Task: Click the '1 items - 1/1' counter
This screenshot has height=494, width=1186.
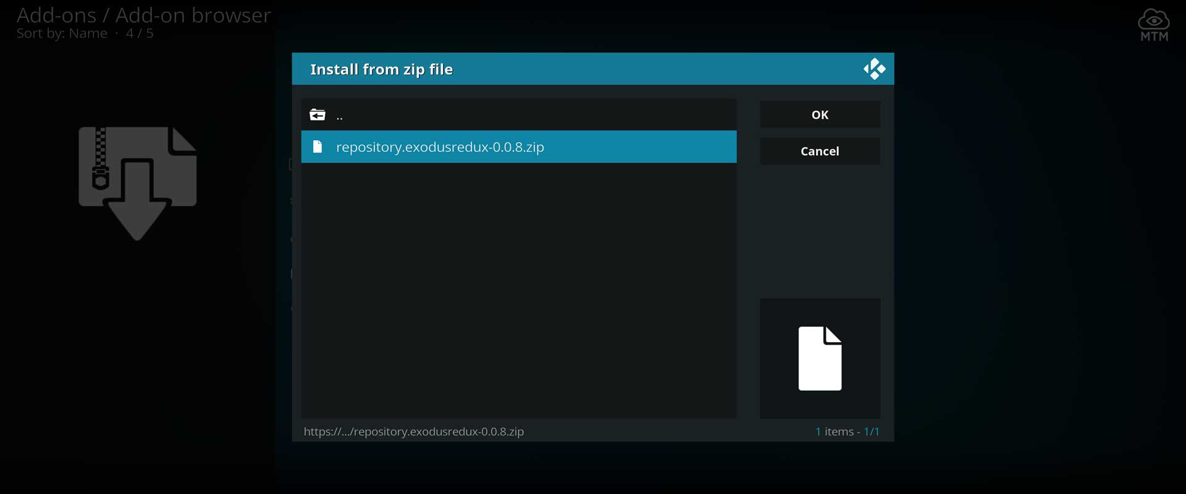Action: [x=847, y=432]
